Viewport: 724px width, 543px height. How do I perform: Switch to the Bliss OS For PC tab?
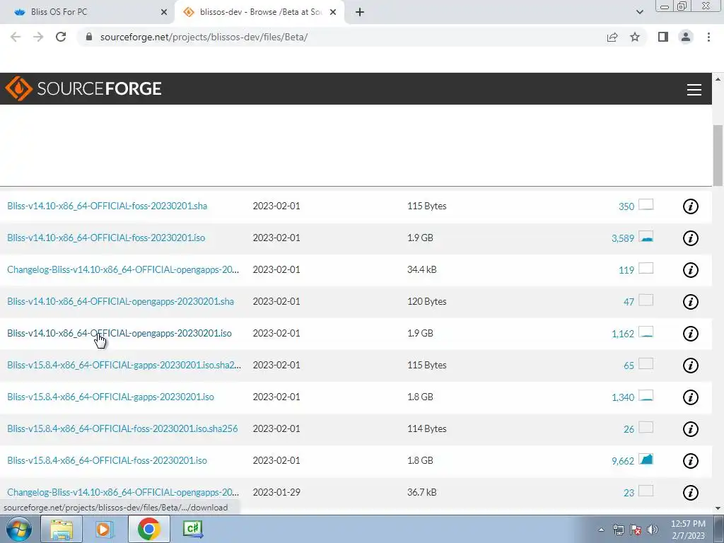86,13
